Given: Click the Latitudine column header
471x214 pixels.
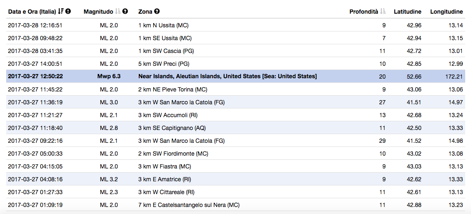Looking at the screenshot, I should [x=408, y=12].
